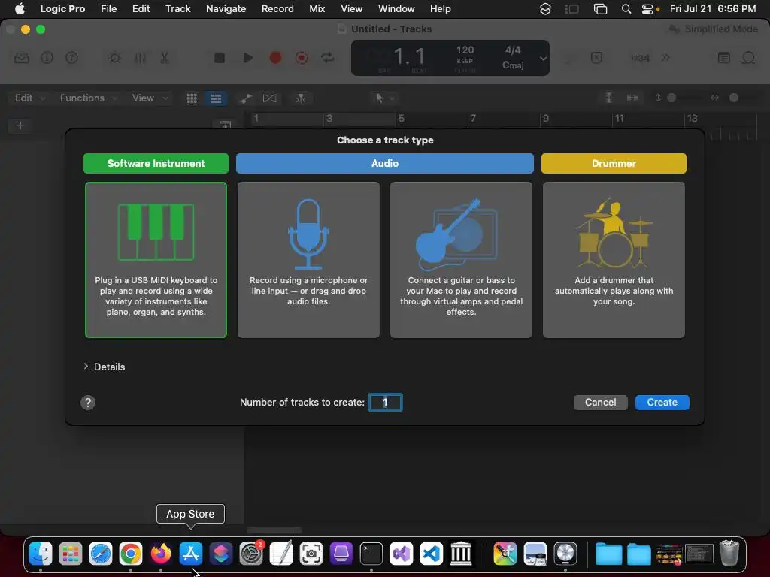Toggle the track list view icon
Image resolution: width=770 pixels, height=577 pixels.
216,98
